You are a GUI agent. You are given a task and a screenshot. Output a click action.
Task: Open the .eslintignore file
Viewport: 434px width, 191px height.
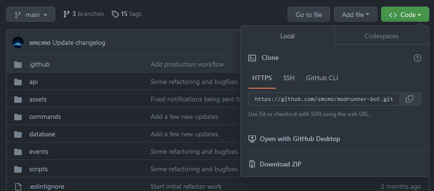47,187
